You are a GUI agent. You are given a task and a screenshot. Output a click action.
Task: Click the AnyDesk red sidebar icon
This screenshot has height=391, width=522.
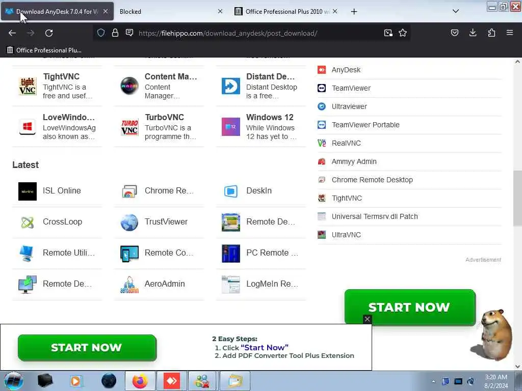click(x=322, y=70)
